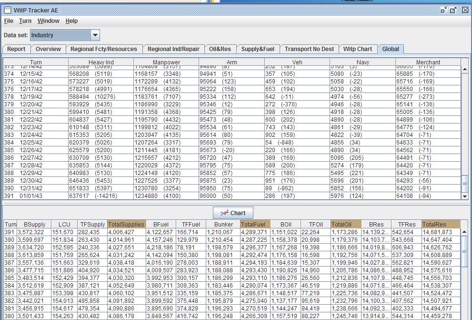472x320 pixels.
Task: Select the 12/25/42 turn cell
Action: coord(36,143)
